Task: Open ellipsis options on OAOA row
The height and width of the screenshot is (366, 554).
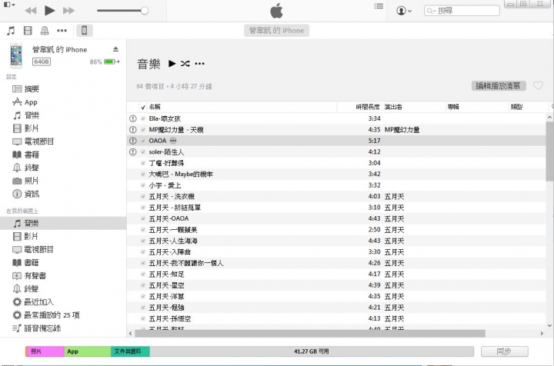Action: coord(173,141)
